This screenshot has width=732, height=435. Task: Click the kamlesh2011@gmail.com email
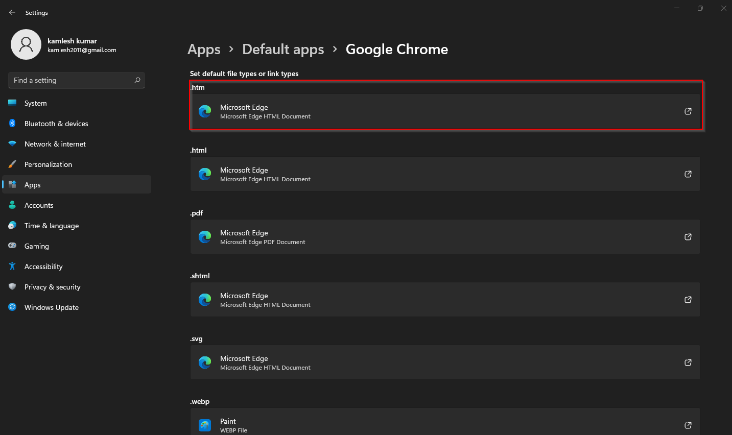point(82,50)
